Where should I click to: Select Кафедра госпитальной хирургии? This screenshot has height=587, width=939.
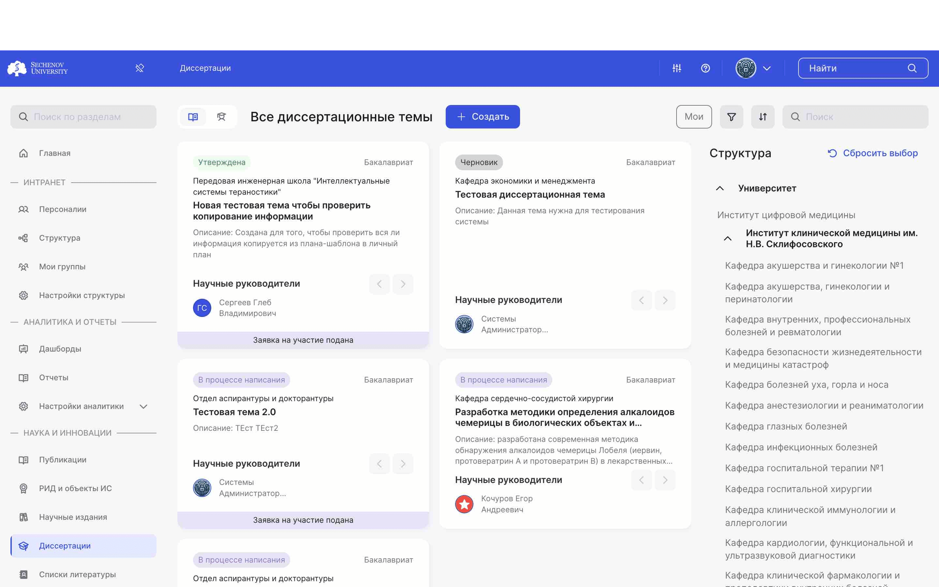(798, 489)
